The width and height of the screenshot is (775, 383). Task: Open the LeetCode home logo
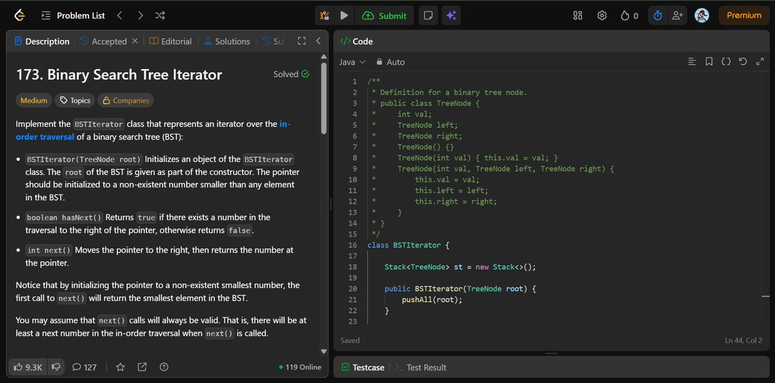click(21, 16)
